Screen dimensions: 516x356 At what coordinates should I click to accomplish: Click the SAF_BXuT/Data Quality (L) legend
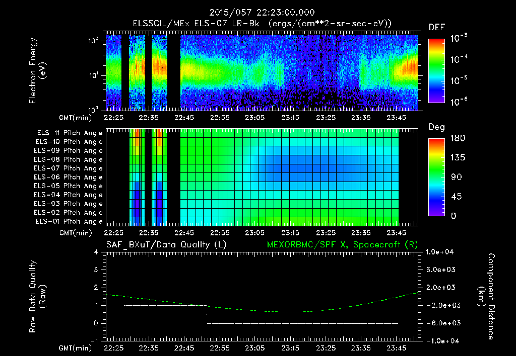[x=166, y=245]
